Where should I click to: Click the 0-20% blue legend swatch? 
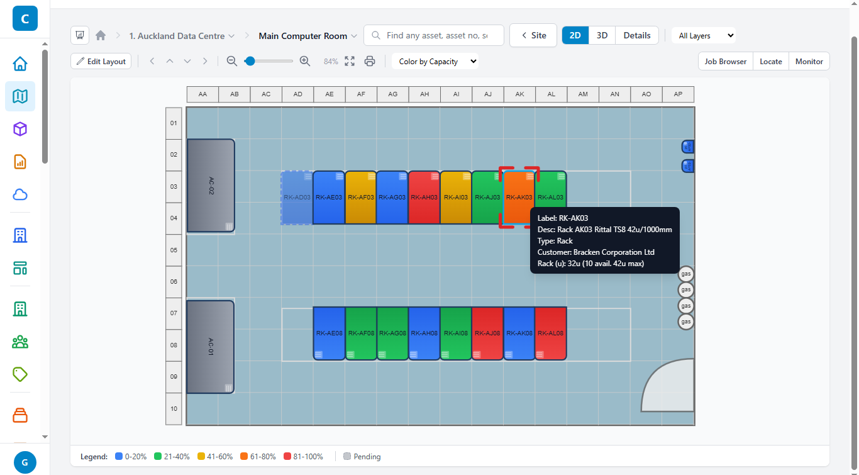[119, 456]
